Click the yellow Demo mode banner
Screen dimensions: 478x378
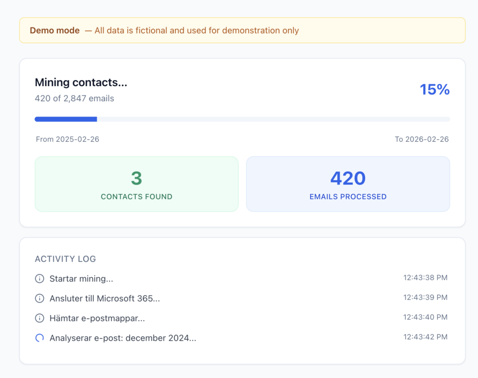click(242, 31)
